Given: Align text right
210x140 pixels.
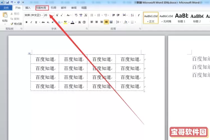Looking at the screenshot, I should click(101, 22).
